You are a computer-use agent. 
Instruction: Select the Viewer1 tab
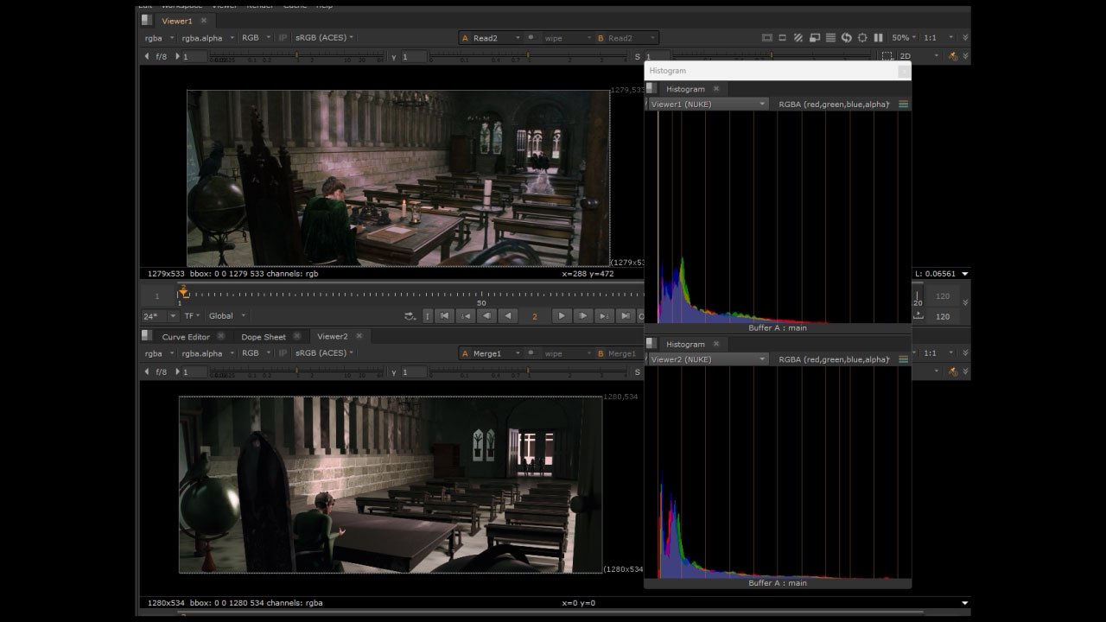177,21
